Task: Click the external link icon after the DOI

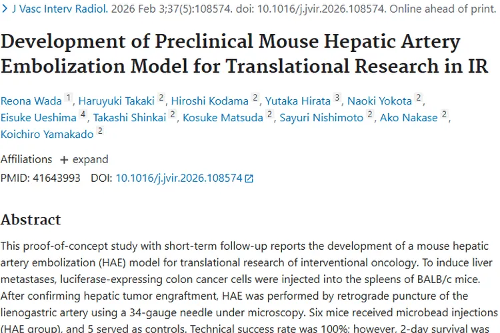Action: [249, 178]
